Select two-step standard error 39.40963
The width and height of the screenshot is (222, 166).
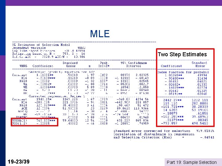tap(200, 117)
